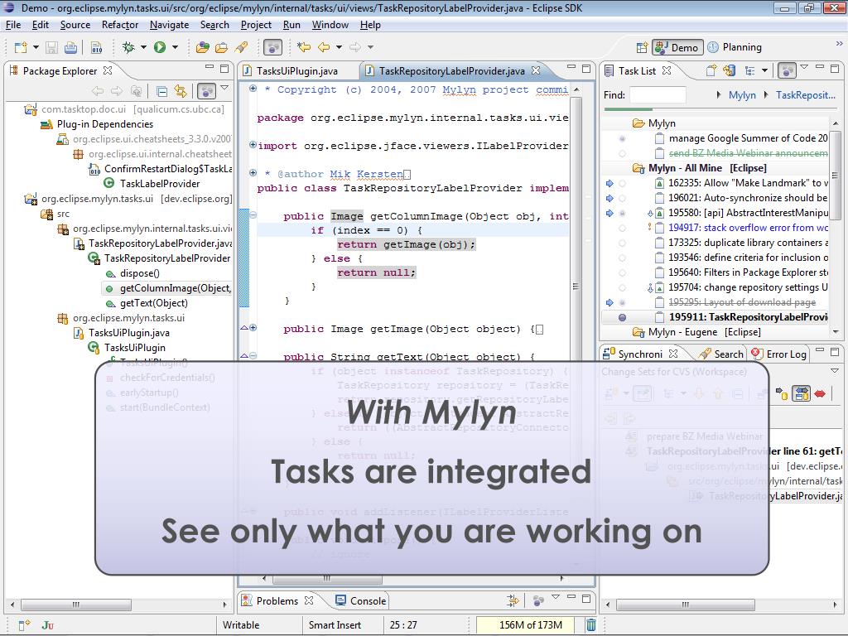Screen dimensions: 848x636
Task: Click the Open Perspective icon left of Demo
Action: pyautogui.click(x=642, y=47)
